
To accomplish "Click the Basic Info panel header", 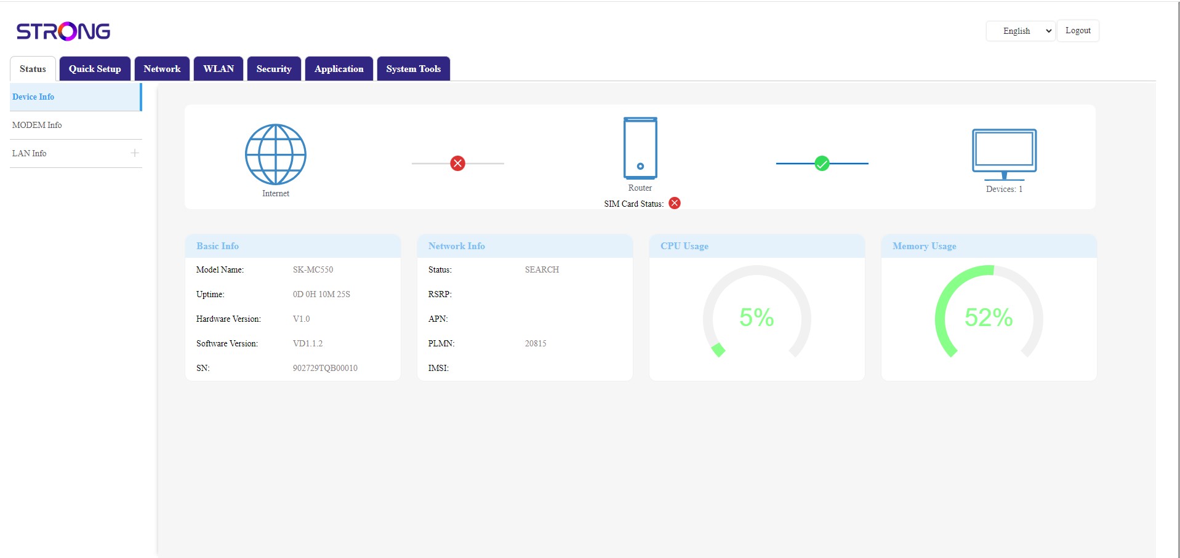I will point(293,246).
